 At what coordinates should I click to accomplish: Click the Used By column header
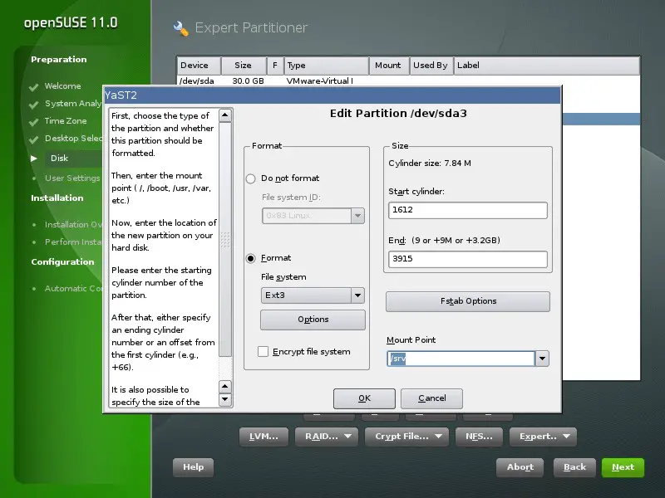tap(431, 66)
